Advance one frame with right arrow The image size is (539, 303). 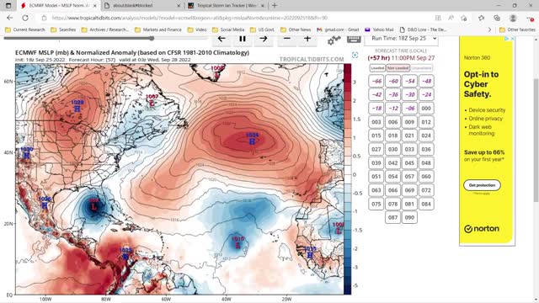(264, 40)
